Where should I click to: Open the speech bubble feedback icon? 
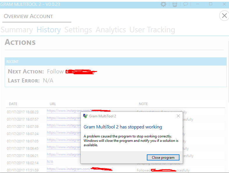coord(186,4)
